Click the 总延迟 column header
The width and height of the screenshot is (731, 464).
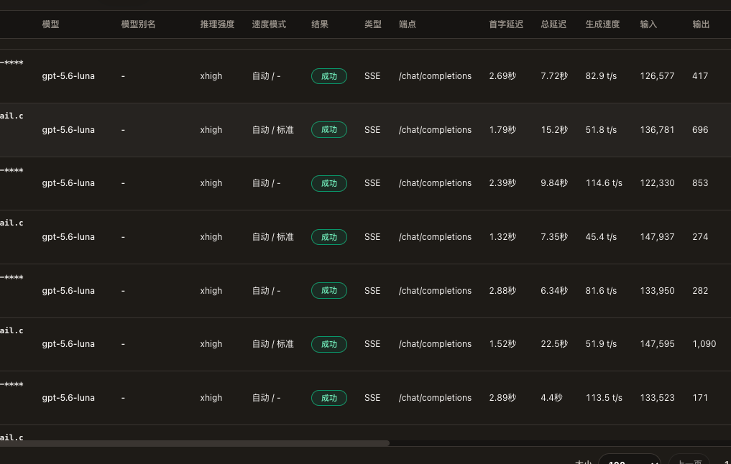click(553, 24)
